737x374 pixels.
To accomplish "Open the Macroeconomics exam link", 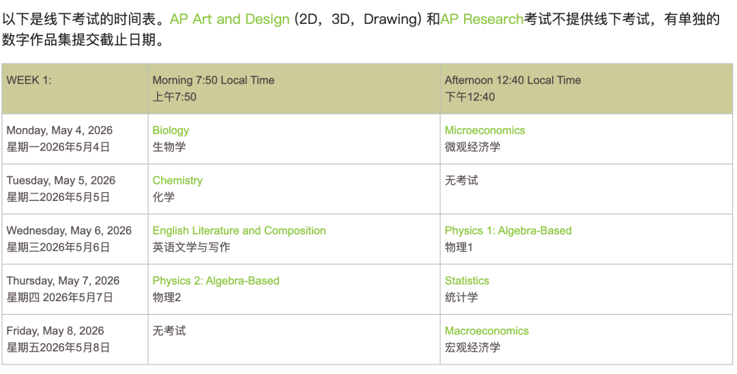I will 487,331.
